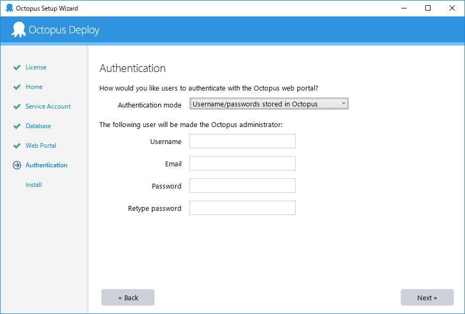Viewport: 465px width, 314px height.
Task: Click the checkmark next to Web Portal
Action: [x=17, y=146]
